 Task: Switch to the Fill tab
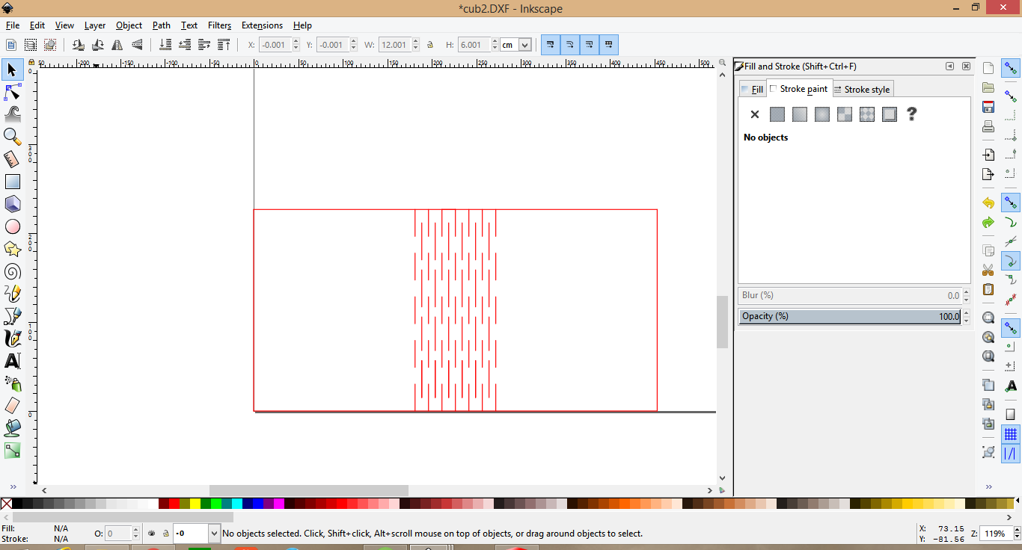[x=752, y=89]
